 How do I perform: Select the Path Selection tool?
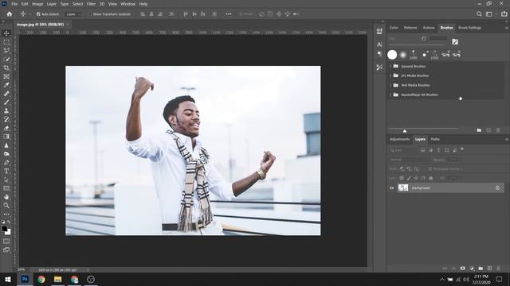tap(6, 180)
